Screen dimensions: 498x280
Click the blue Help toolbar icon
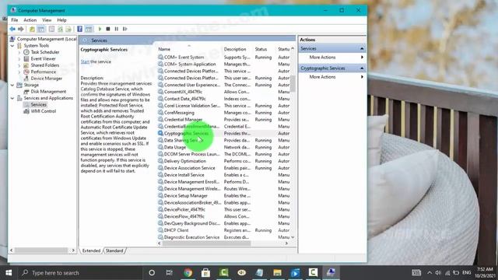pyautogui.click(x=79, y=30)
